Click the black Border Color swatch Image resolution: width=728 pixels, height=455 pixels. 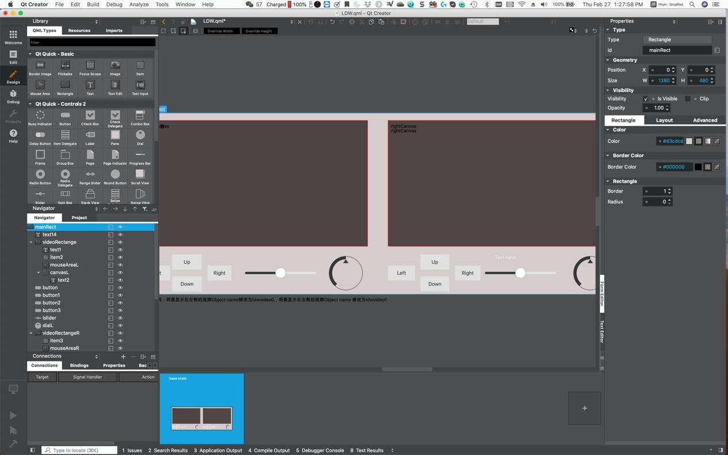click(x=698, y=167)
